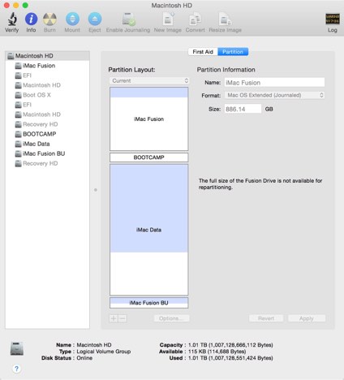Click the Options button
This screenshot has height=380, width=344.
(x=172, y=318)
